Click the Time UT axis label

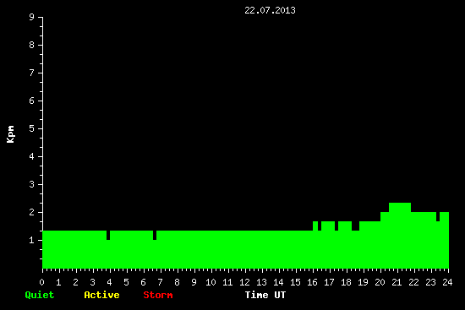coord(265,295)
